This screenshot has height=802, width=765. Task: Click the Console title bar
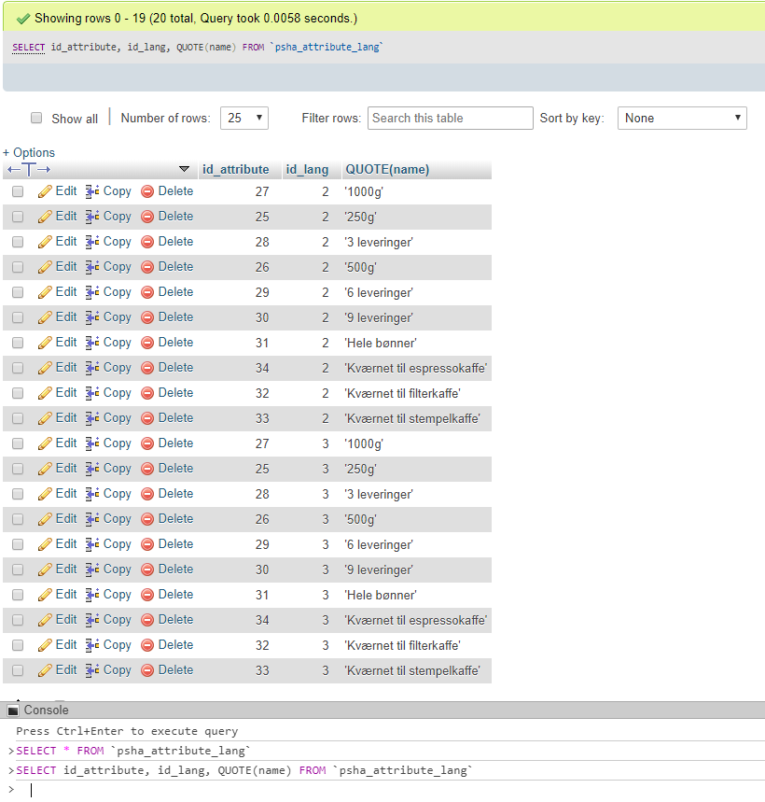click(x=382, y=711)
